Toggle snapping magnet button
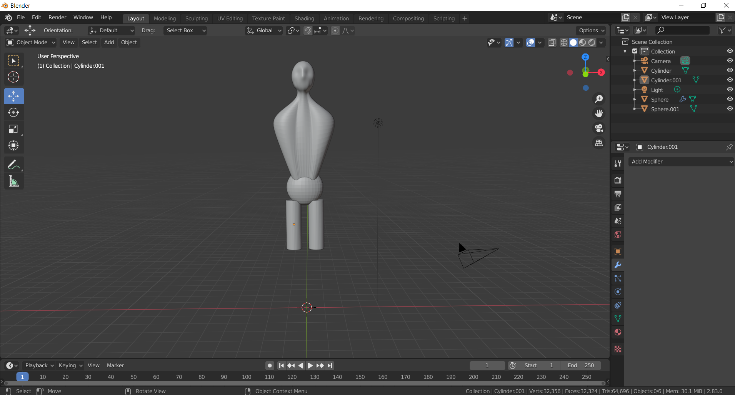 coord(308,30)
